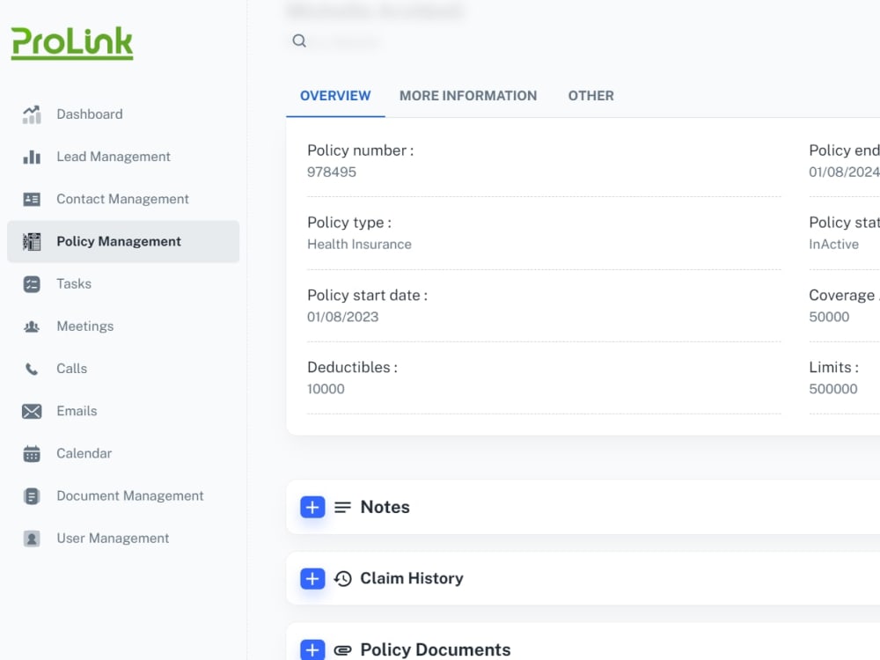Switch to the Overview tab
Viewport: 880px width, 660px height.
click(335, 96)
